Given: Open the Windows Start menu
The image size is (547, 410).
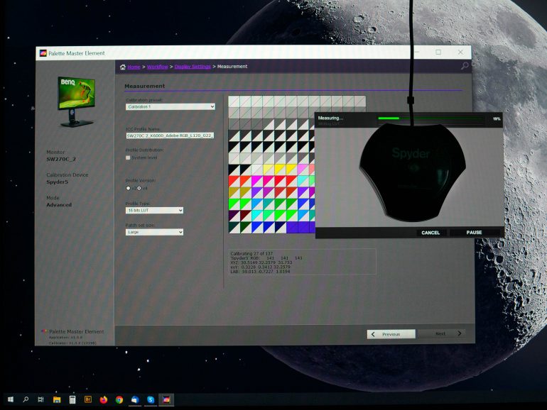Looking at the screenshot, I should tap(11, 399).
